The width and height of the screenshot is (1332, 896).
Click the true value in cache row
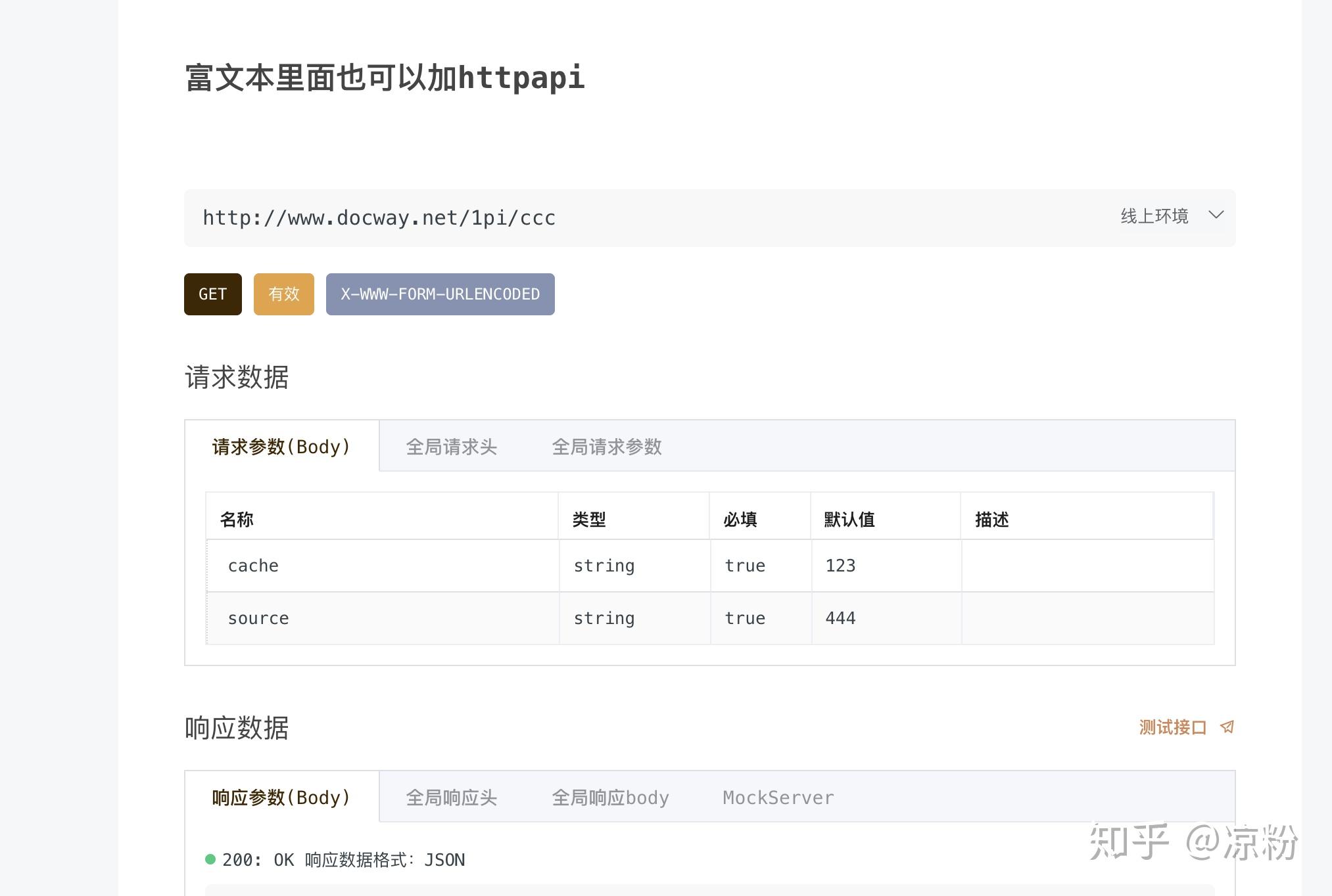pyautogui.click(x=745, y=566)
